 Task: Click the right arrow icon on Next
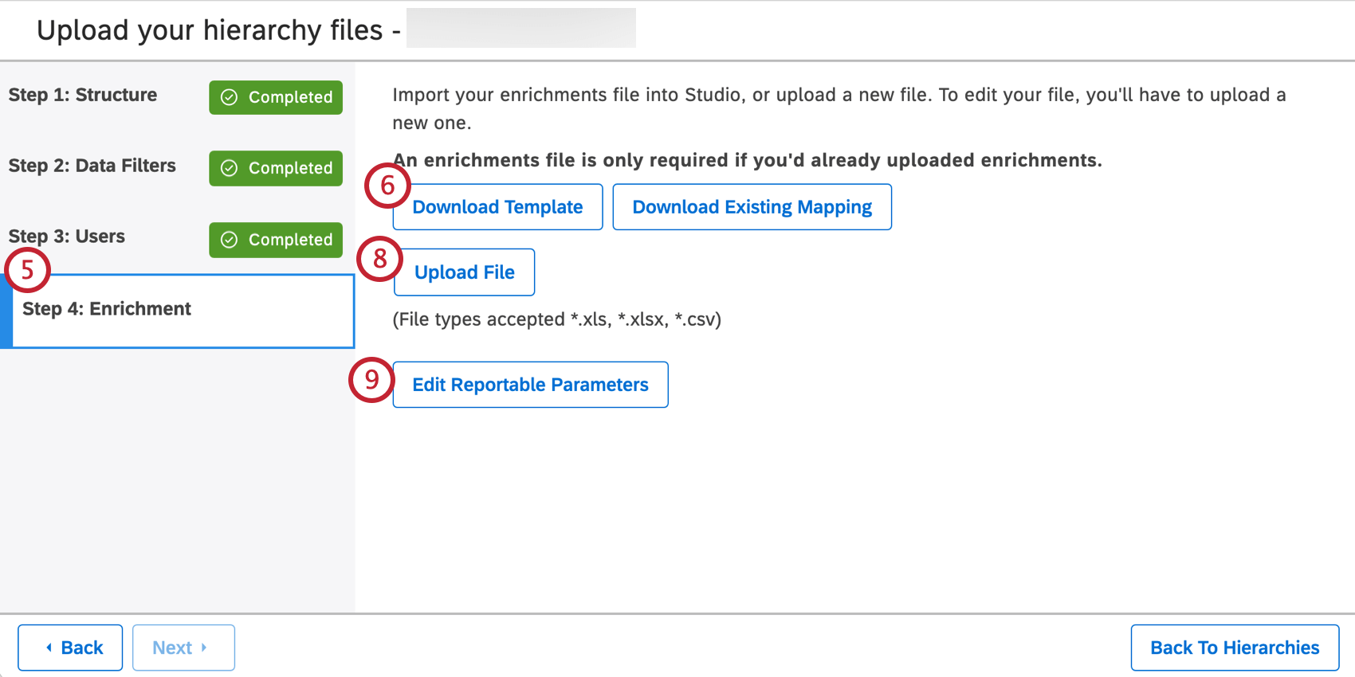click(204, 648)
